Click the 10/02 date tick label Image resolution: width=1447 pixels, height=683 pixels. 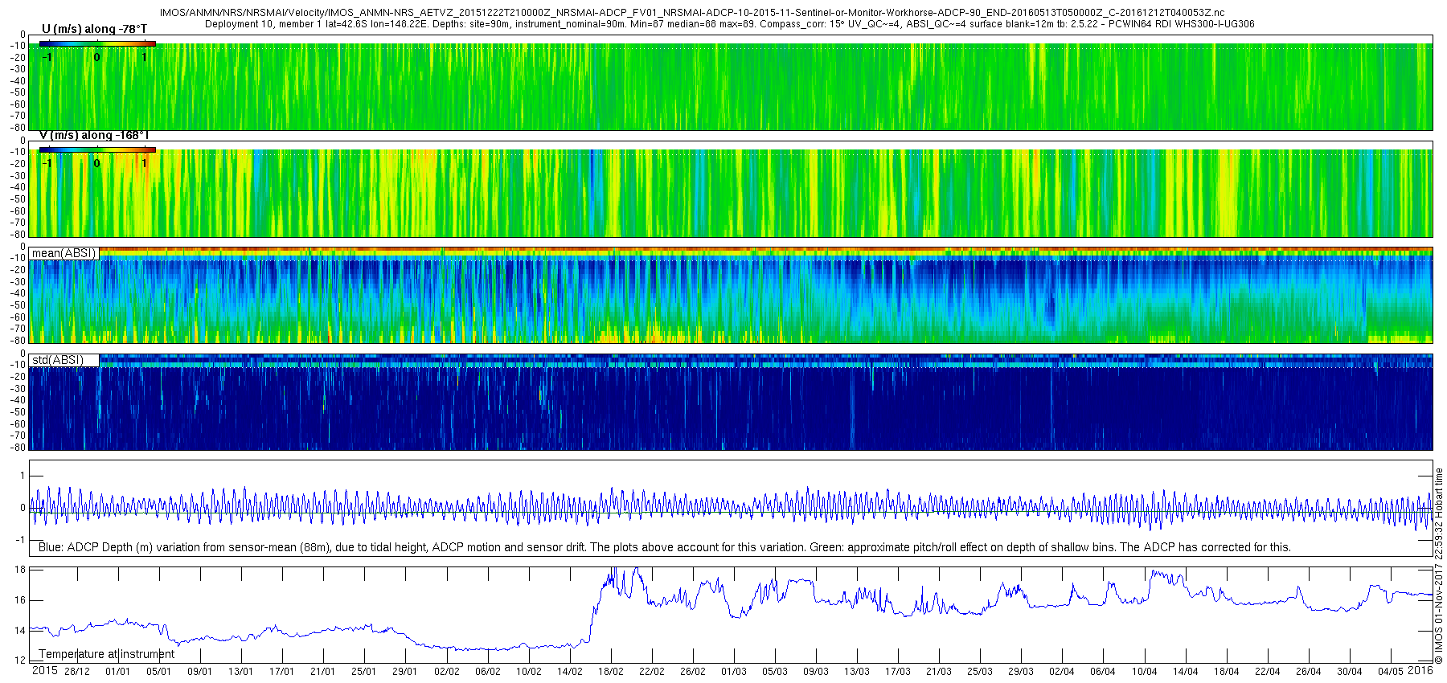pyautogui.click(x=529, y=672)
